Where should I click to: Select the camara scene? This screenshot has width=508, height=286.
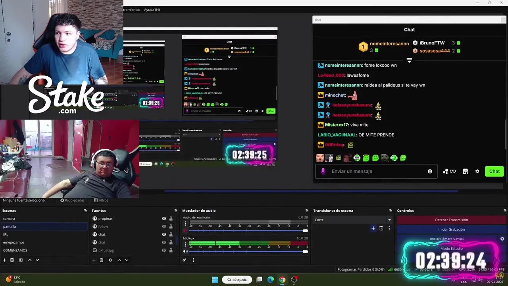point(44,218)
